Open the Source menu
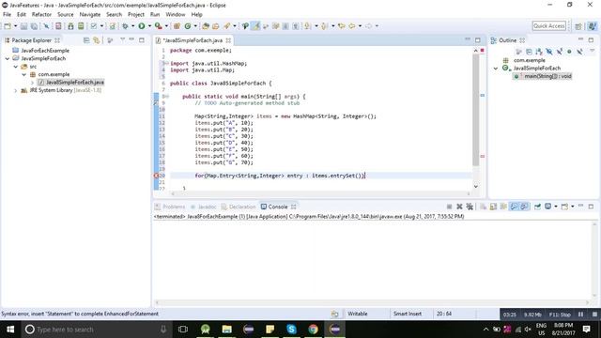Viewport: 601px width, 338px height. tap(65, 15)
